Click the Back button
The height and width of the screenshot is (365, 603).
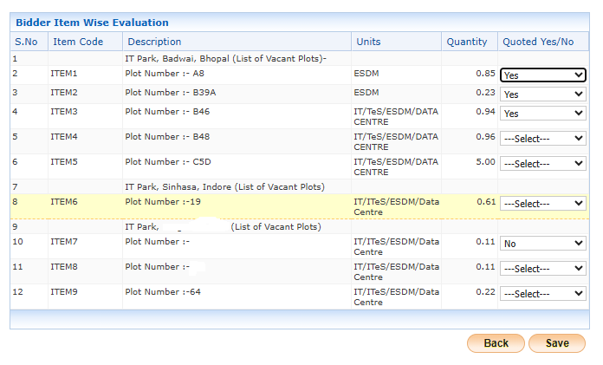point(496,343)
